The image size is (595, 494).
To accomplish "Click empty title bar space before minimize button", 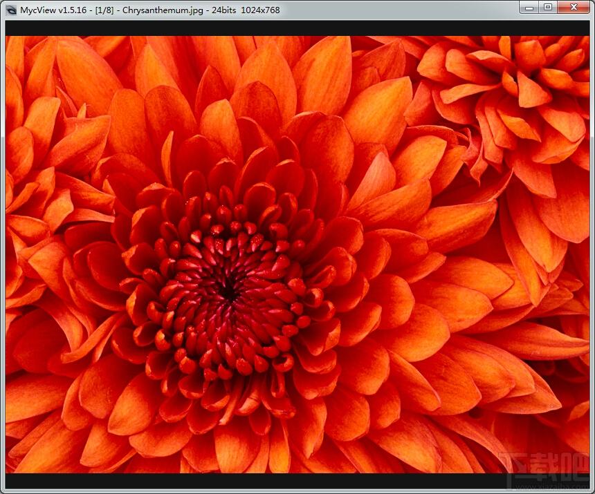I will pyautogui.click(x=399, y=10).
